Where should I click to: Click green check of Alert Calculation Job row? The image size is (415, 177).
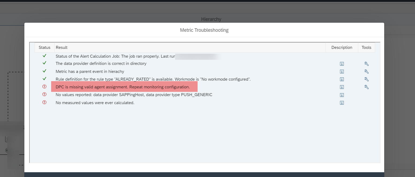pos(44,56)
